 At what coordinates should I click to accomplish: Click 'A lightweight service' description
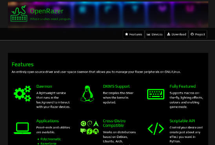[x=53, y=100]
